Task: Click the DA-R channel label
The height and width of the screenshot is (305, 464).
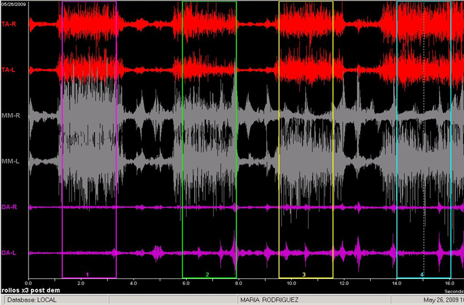Action: pos(9,207)
